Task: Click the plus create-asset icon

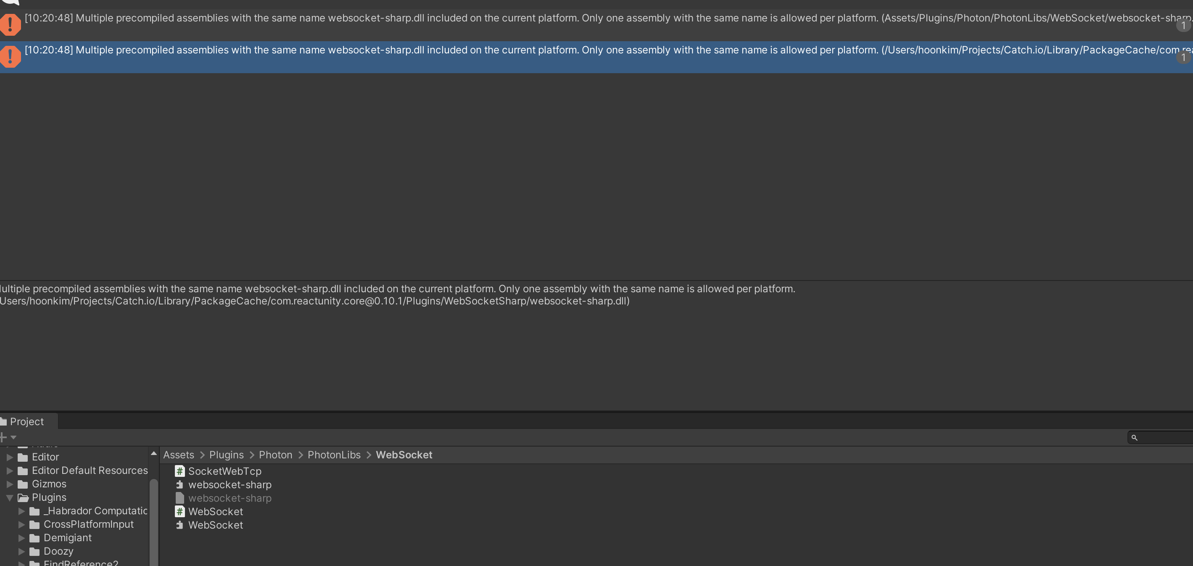Action: [3, 437]
